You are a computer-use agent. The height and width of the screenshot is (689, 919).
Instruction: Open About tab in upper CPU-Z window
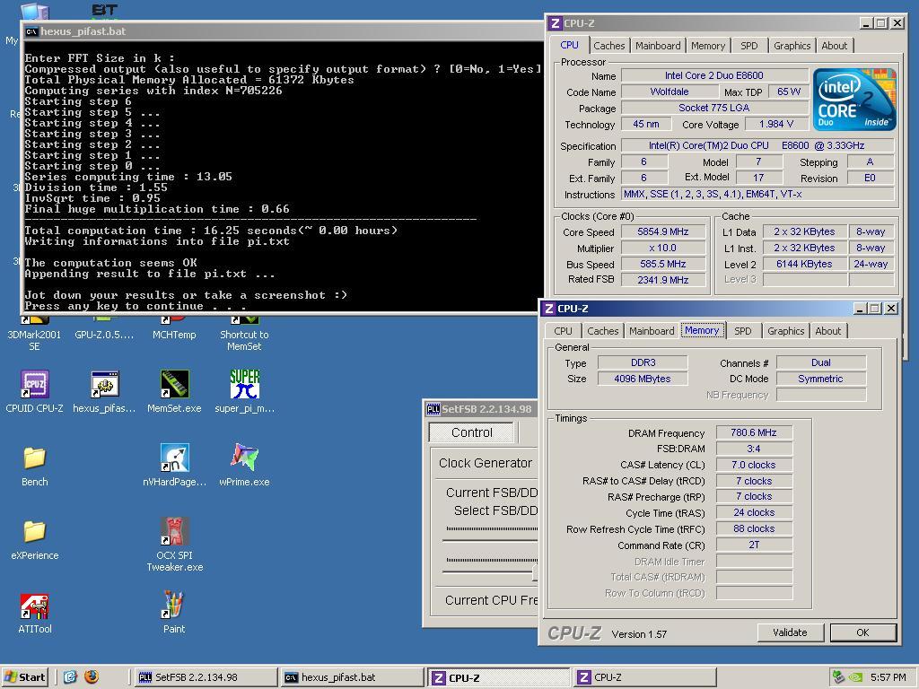(834, 46)
